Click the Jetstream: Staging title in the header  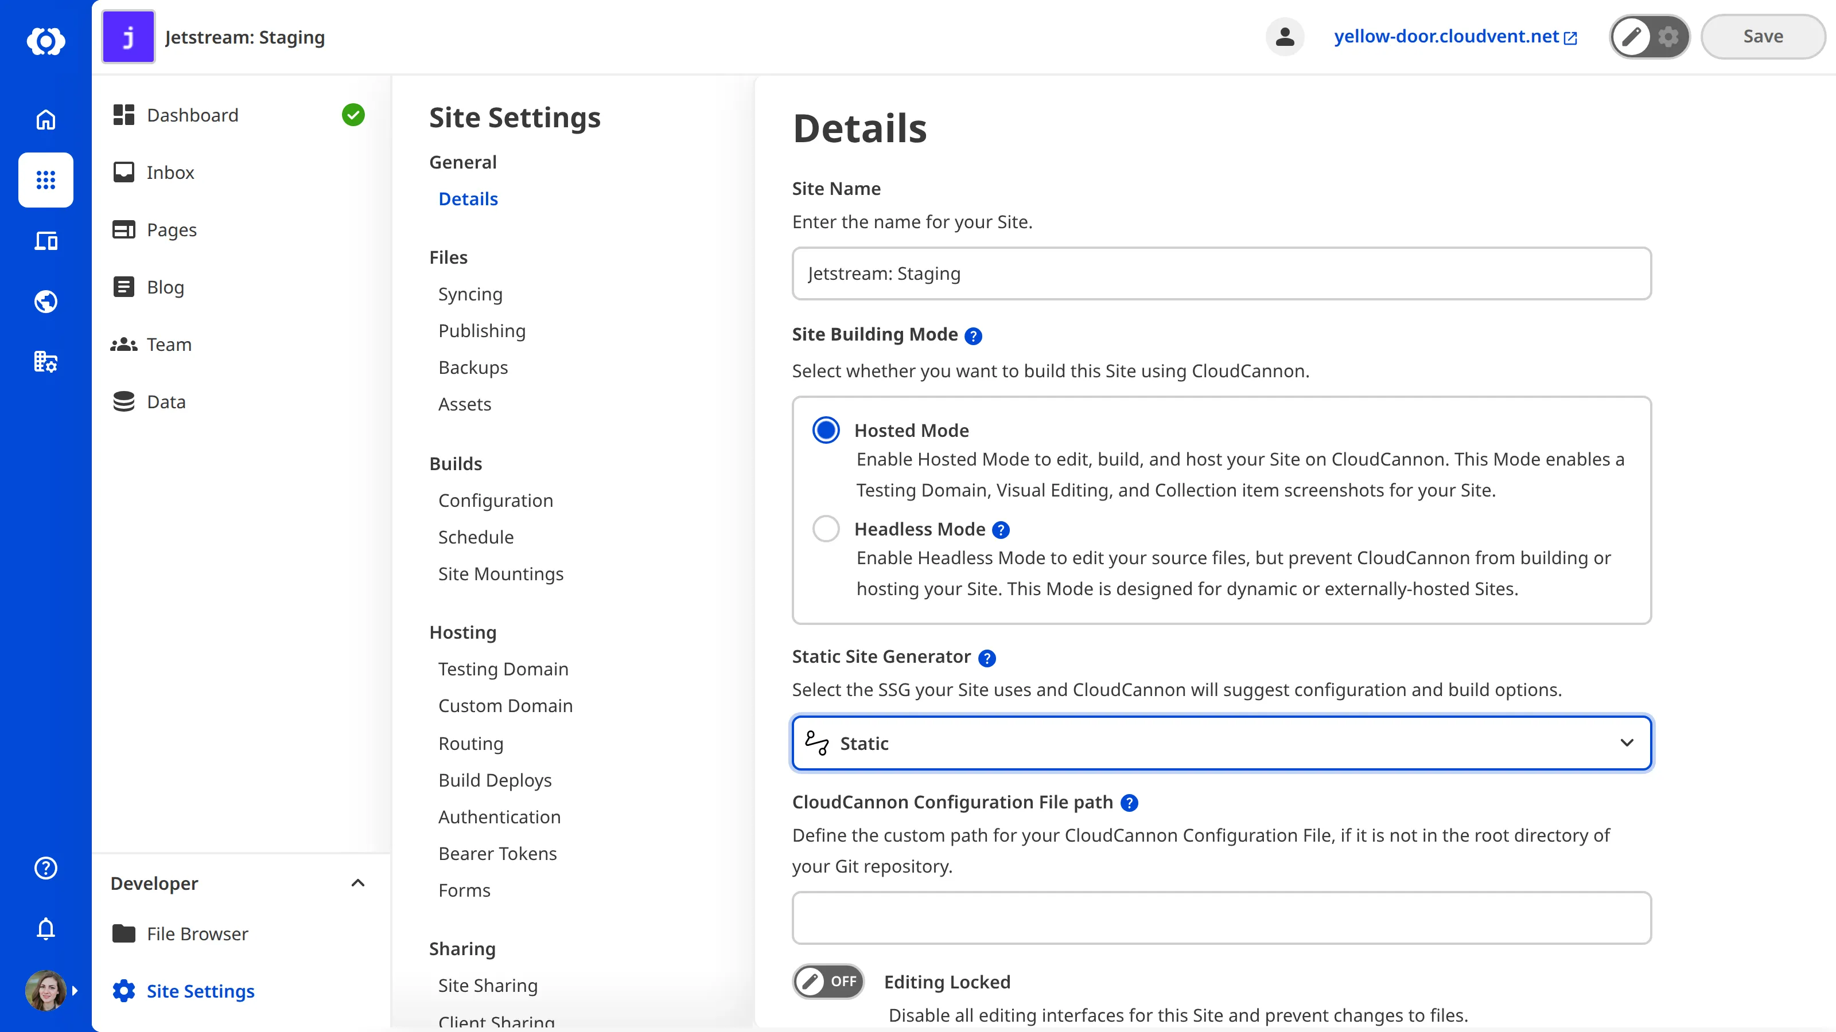click(244, 37)
